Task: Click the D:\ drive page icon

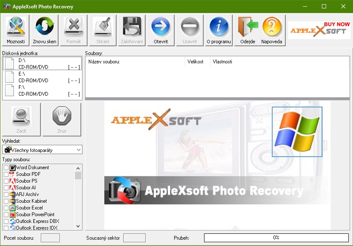Action: pyautogui.click(x=9, y=63)
